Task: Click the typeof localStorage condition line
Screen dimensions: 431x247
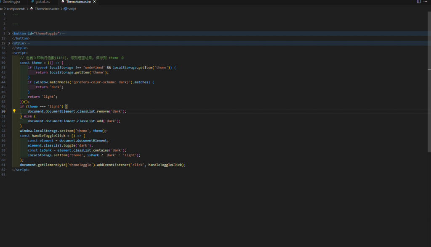Action: pyautogui.click(x=102, y=68)
